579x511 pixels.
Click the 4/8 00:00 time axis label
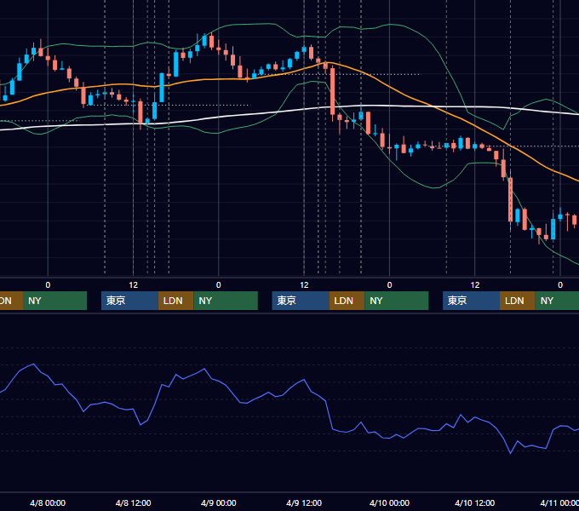coord(48,502)
